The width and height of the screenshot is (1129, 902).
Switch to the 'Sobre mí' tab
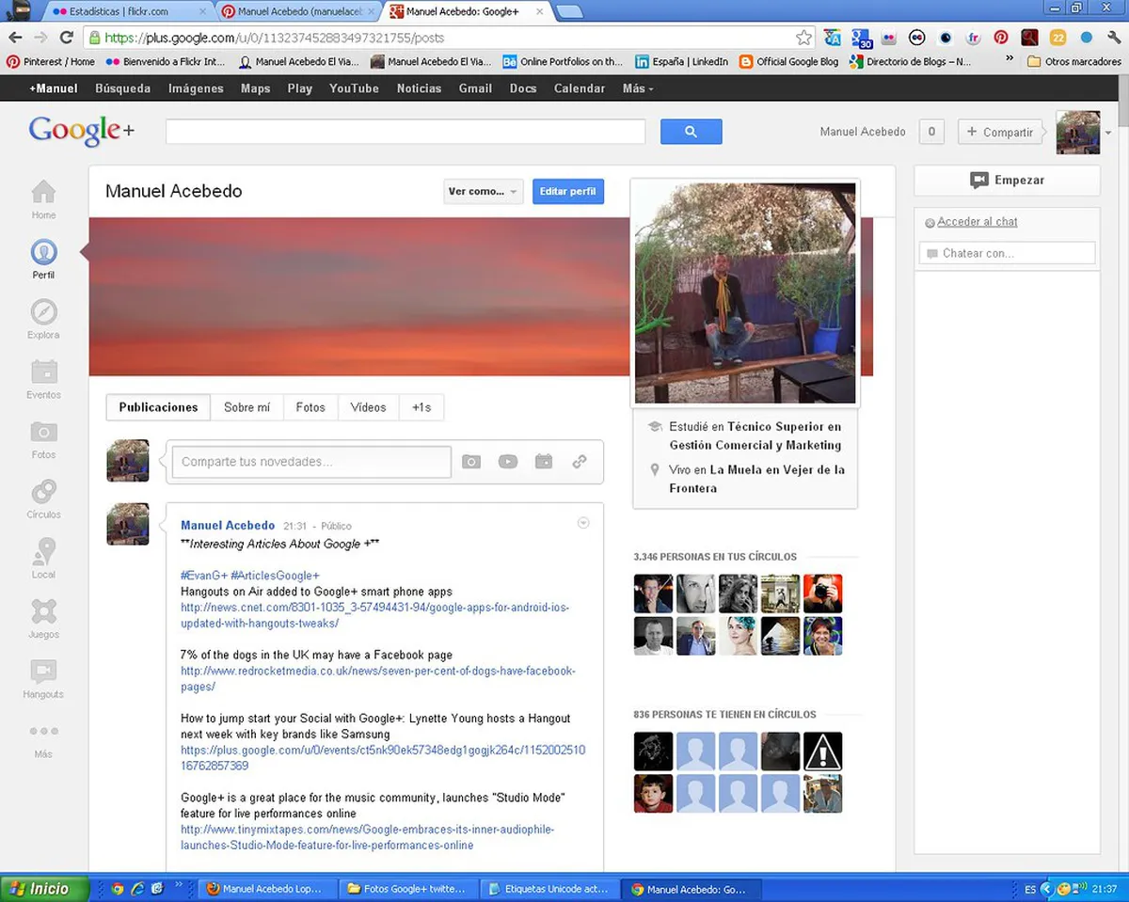click(x=246, y=407)
